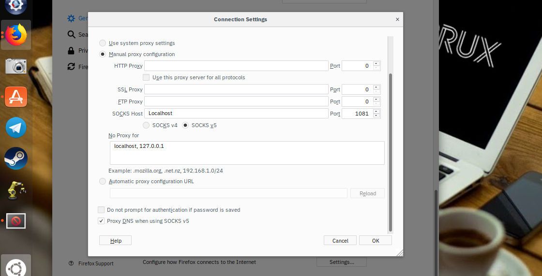Click the SSL Proxy host field
542x276 pixels.
[x=236, y=89]
